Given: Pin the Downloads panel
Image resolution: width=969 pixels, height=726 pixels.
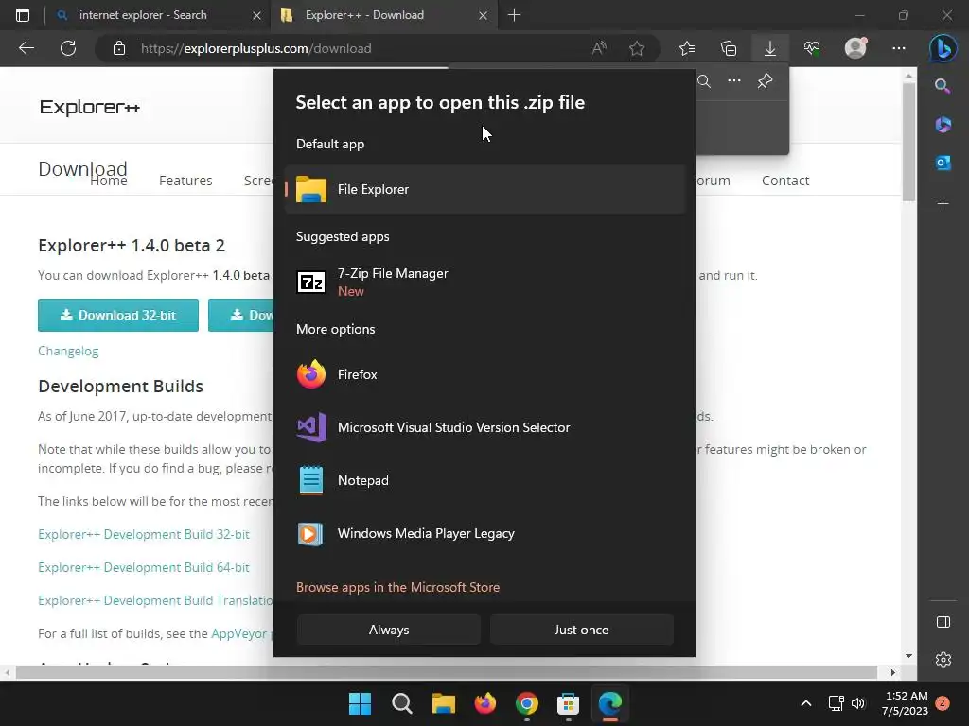Looking at the screenshot, I should click(x=765, y=81).
